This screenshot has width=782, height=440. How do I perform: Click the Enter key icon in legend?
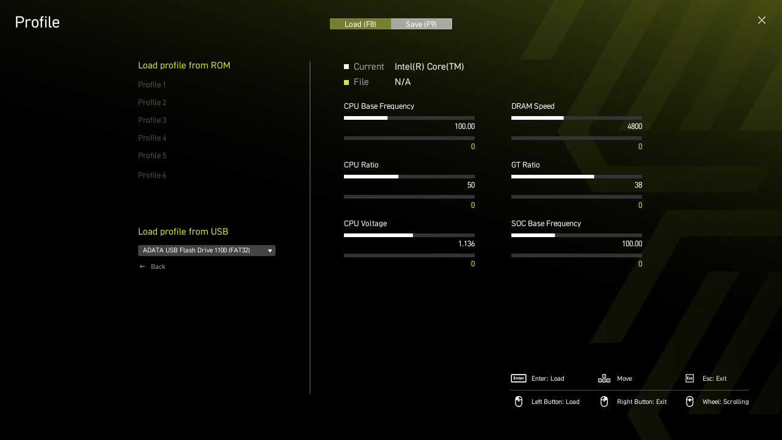pos(518,378)
